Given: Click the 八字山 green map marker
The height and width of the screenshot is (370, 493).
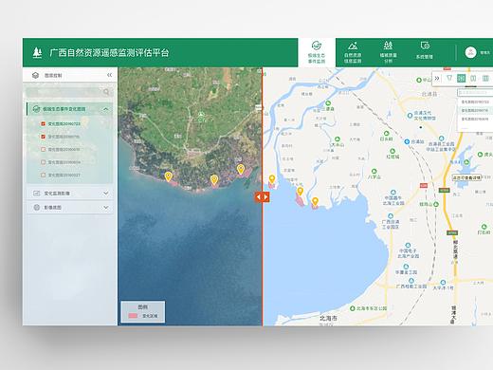Looking at the screenshot, I should click(x=374, y=171).
